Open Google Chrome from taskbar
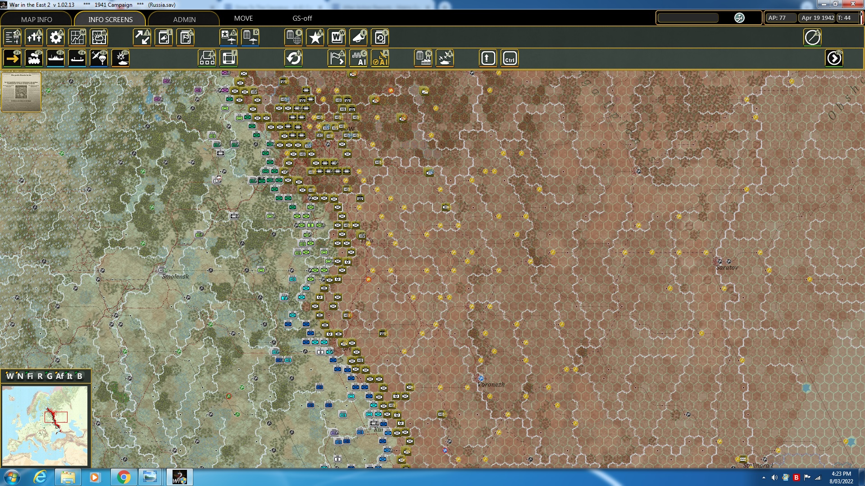This screenshot has height=486, width=865. tap(123, 477)
